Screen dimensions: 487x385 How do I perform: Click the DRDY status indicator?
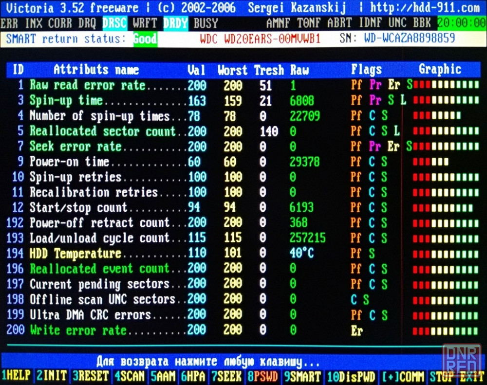[175, 23]
